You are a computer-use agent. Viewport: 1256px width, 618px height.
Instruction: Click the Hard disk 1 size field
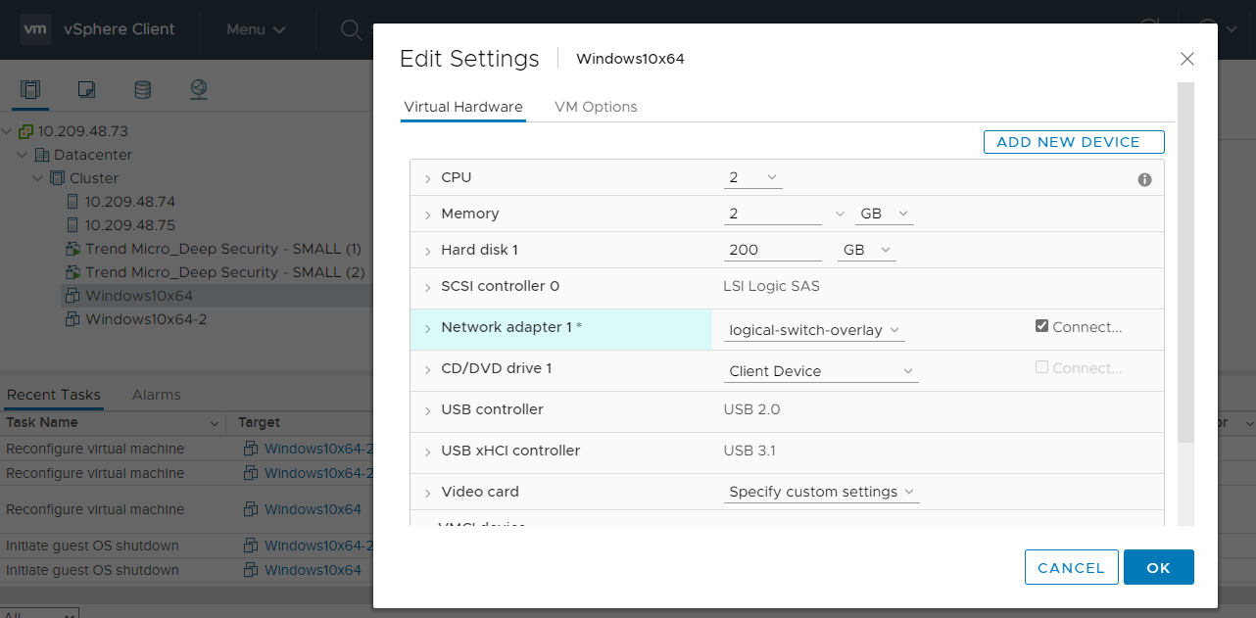pyautogui.click(x=772, y=251)
